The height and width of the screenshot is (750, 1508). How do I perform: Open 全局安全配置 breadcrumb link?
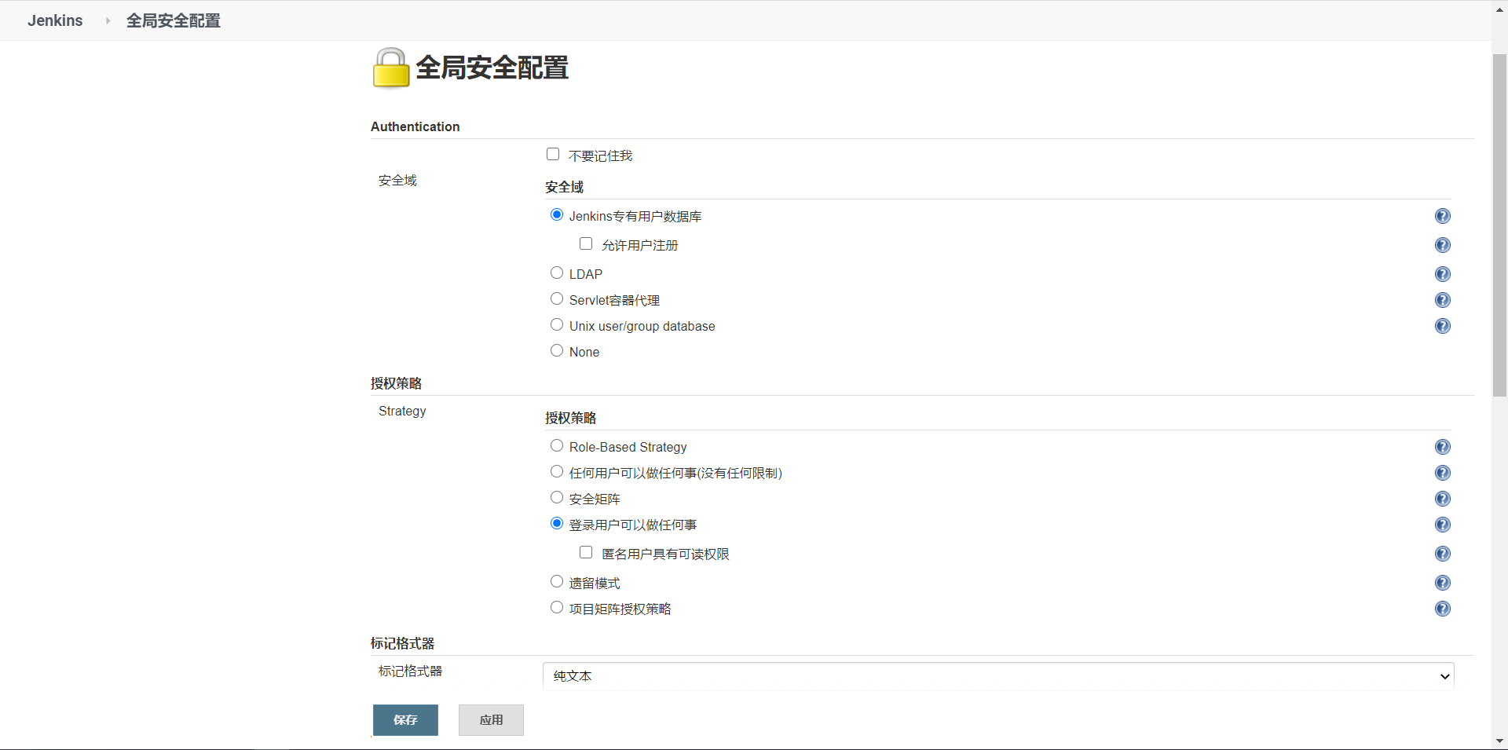click(174, 20)
